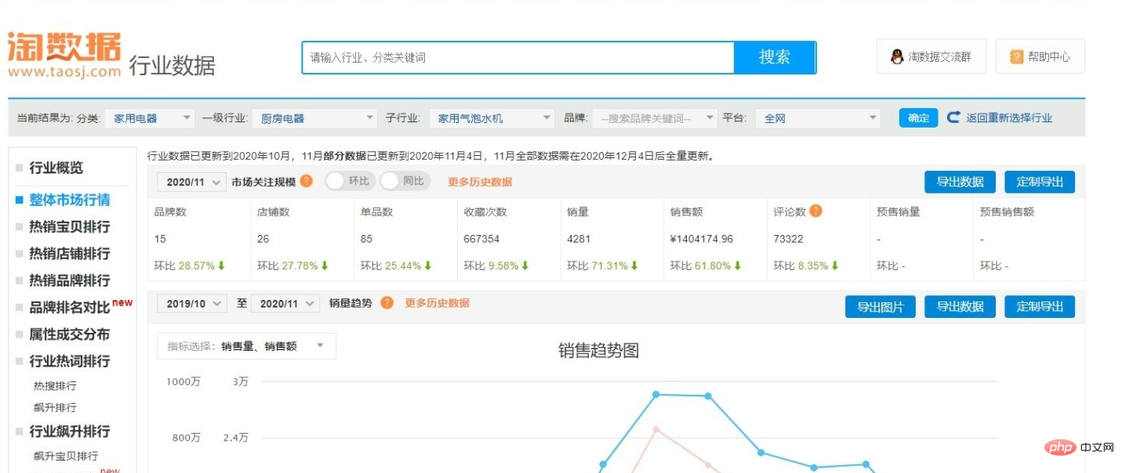Click the Taoshuju logo

(64, 55)
